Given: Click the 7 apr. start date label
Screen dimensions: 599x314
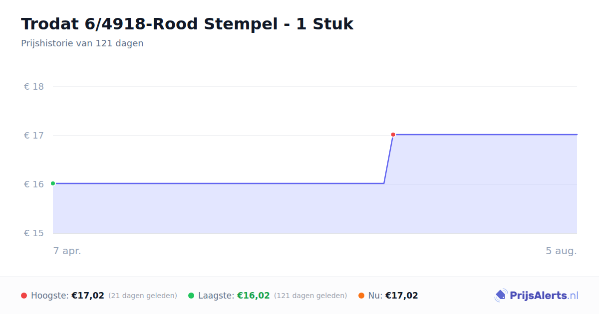Looking at the screenshot, I should [x=67, y=251].
